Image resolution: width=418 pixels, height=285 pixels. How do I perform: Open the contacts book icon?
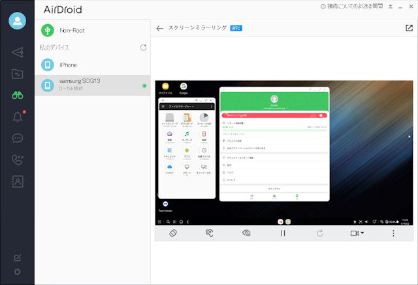pyautogui.click(x=18, y=182)
